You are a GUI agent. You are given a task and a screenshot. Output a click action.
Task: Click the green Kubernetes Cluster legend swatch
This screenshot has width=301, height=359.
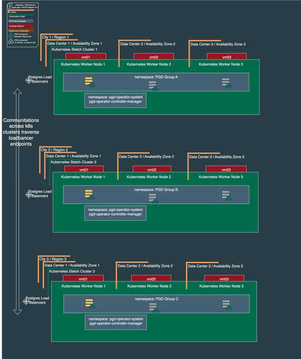[x=21, y=17]
